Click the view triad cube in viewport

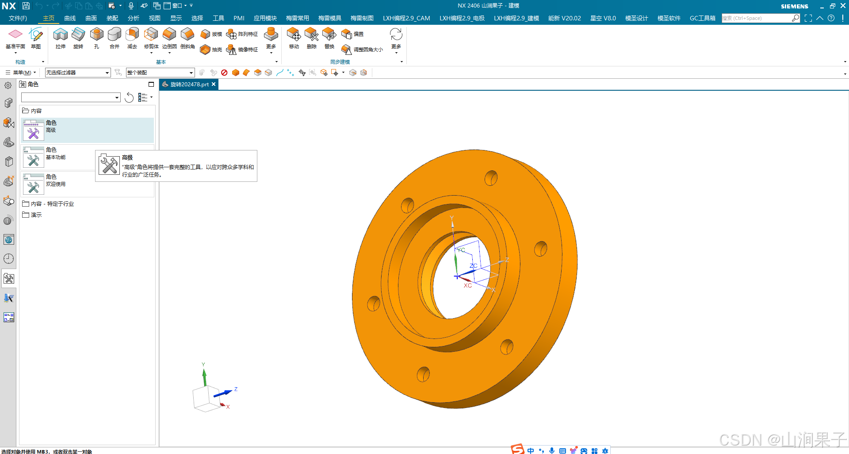click(207, 398)
